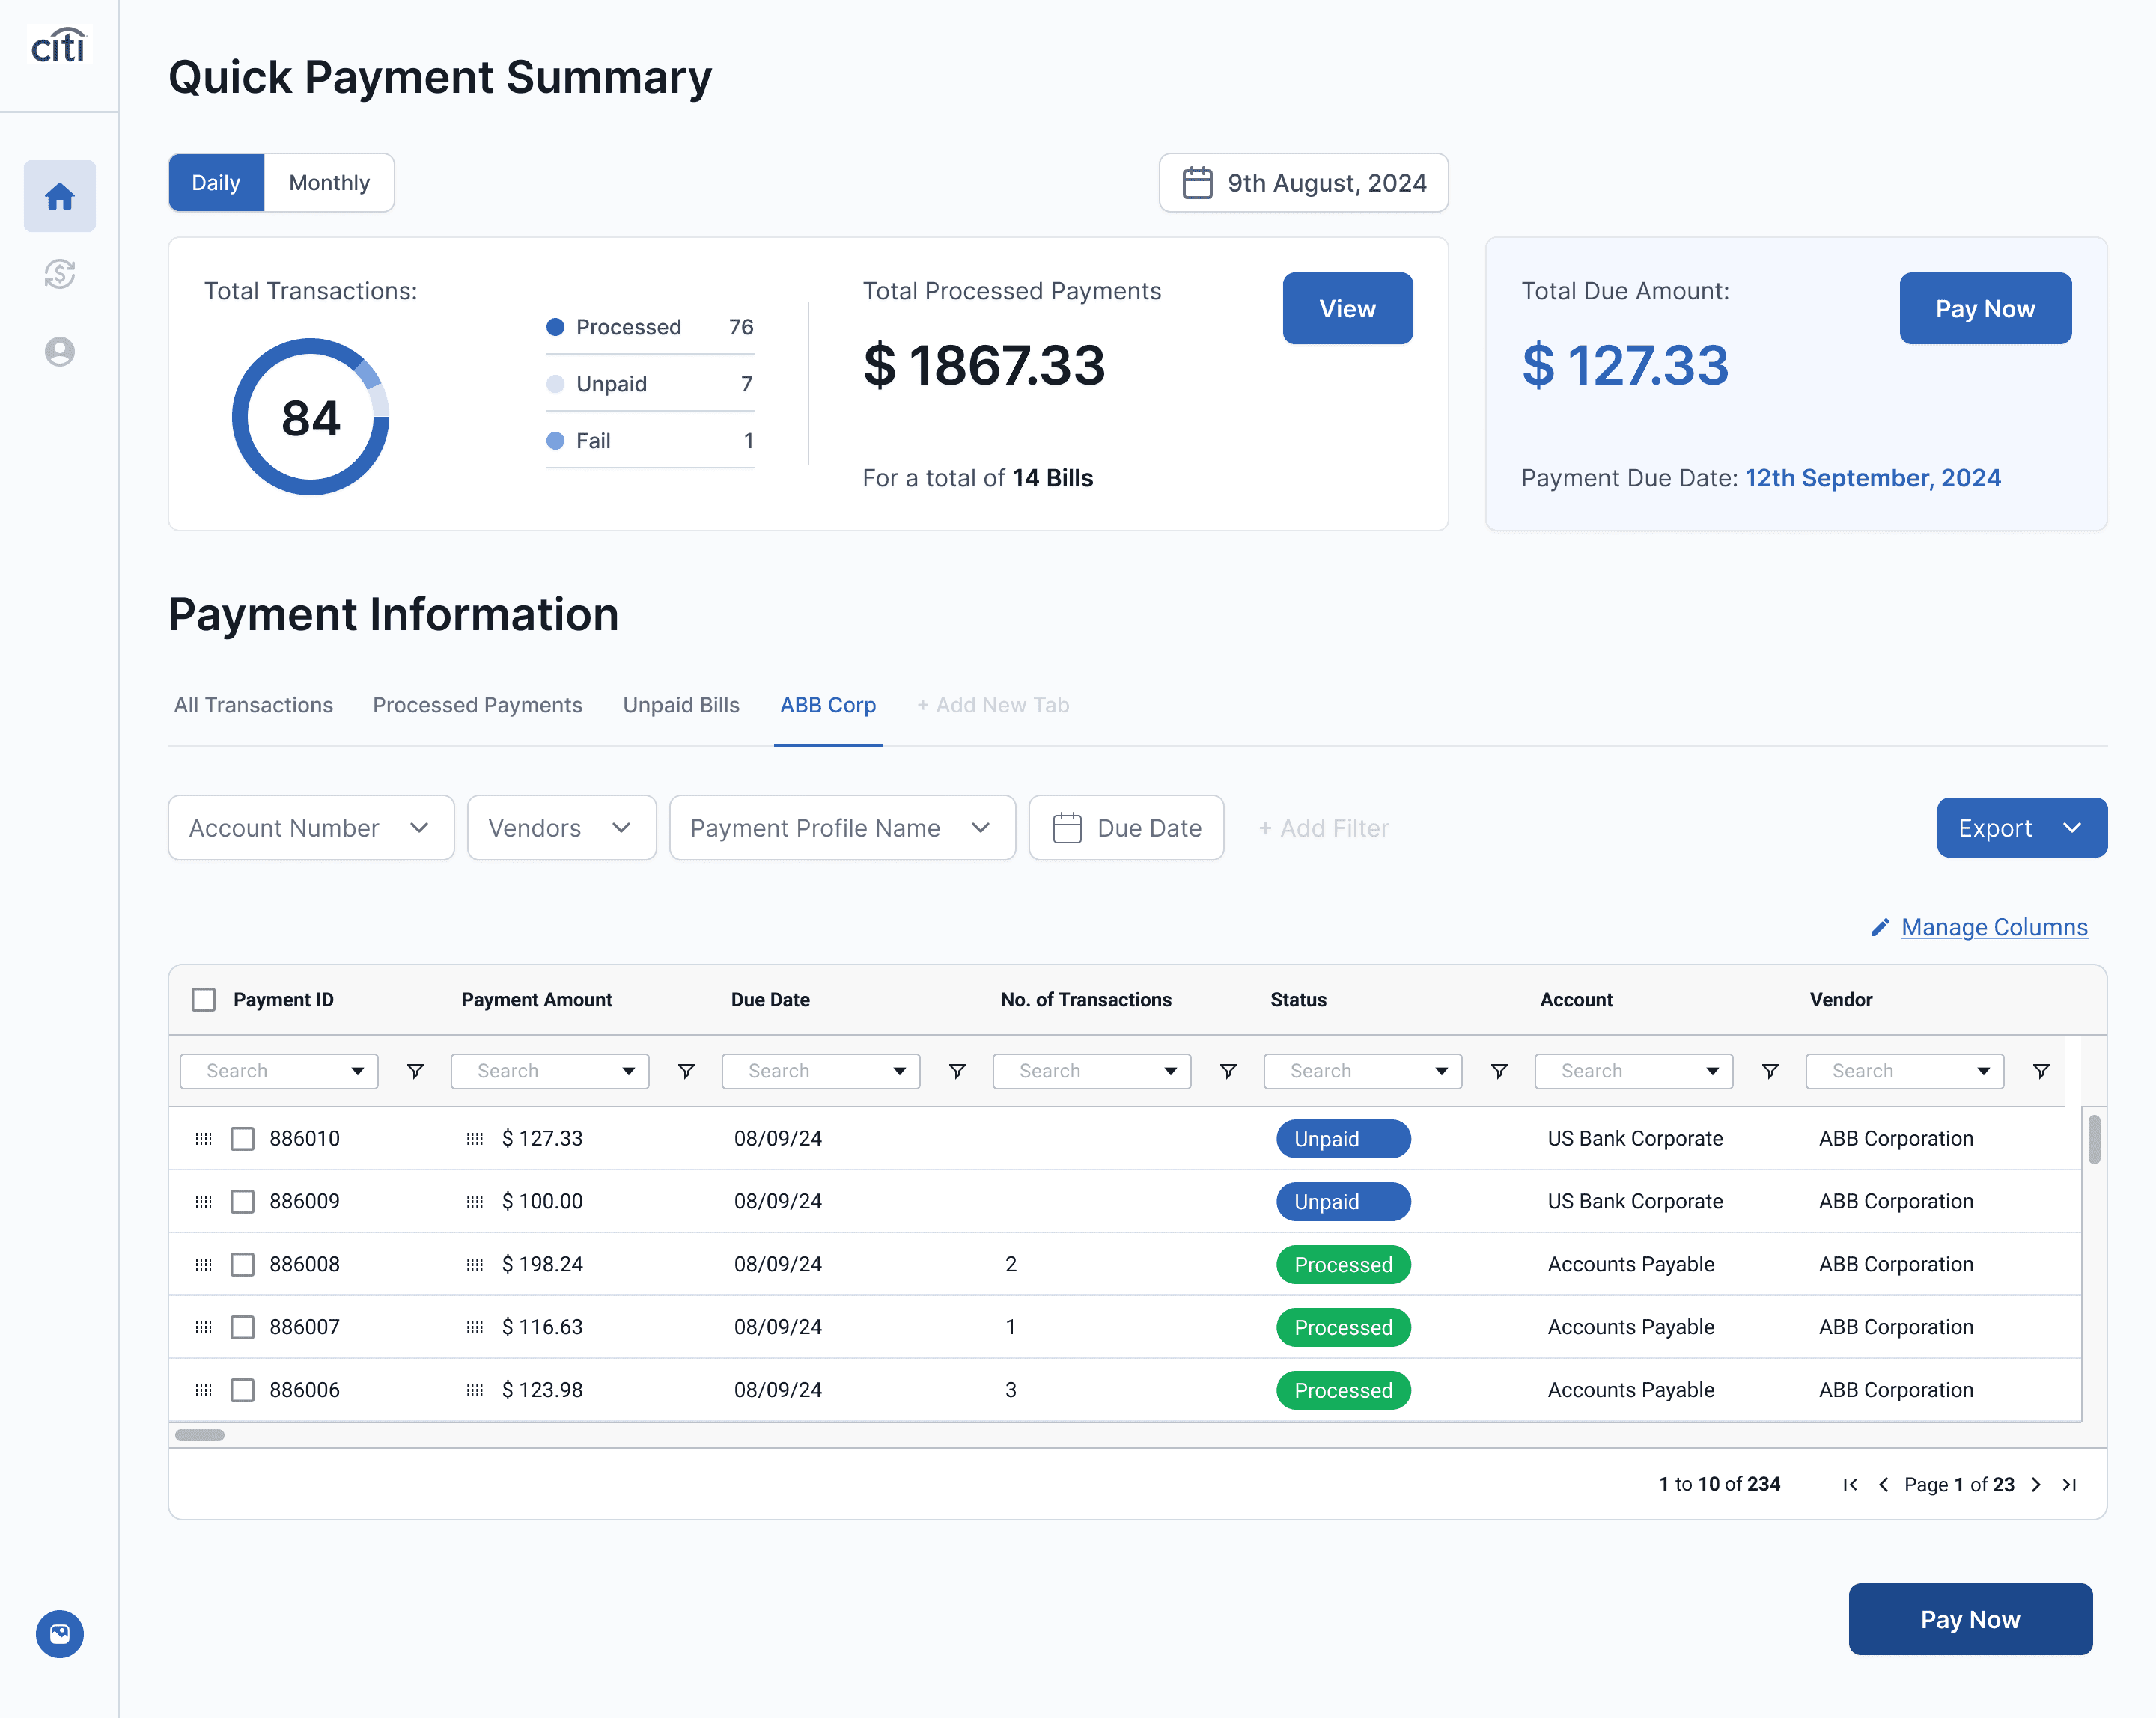Open the payments refresh-dollar sidebar icon
This screenshot has height=1718, width=2156.
[x=60, y=274]
